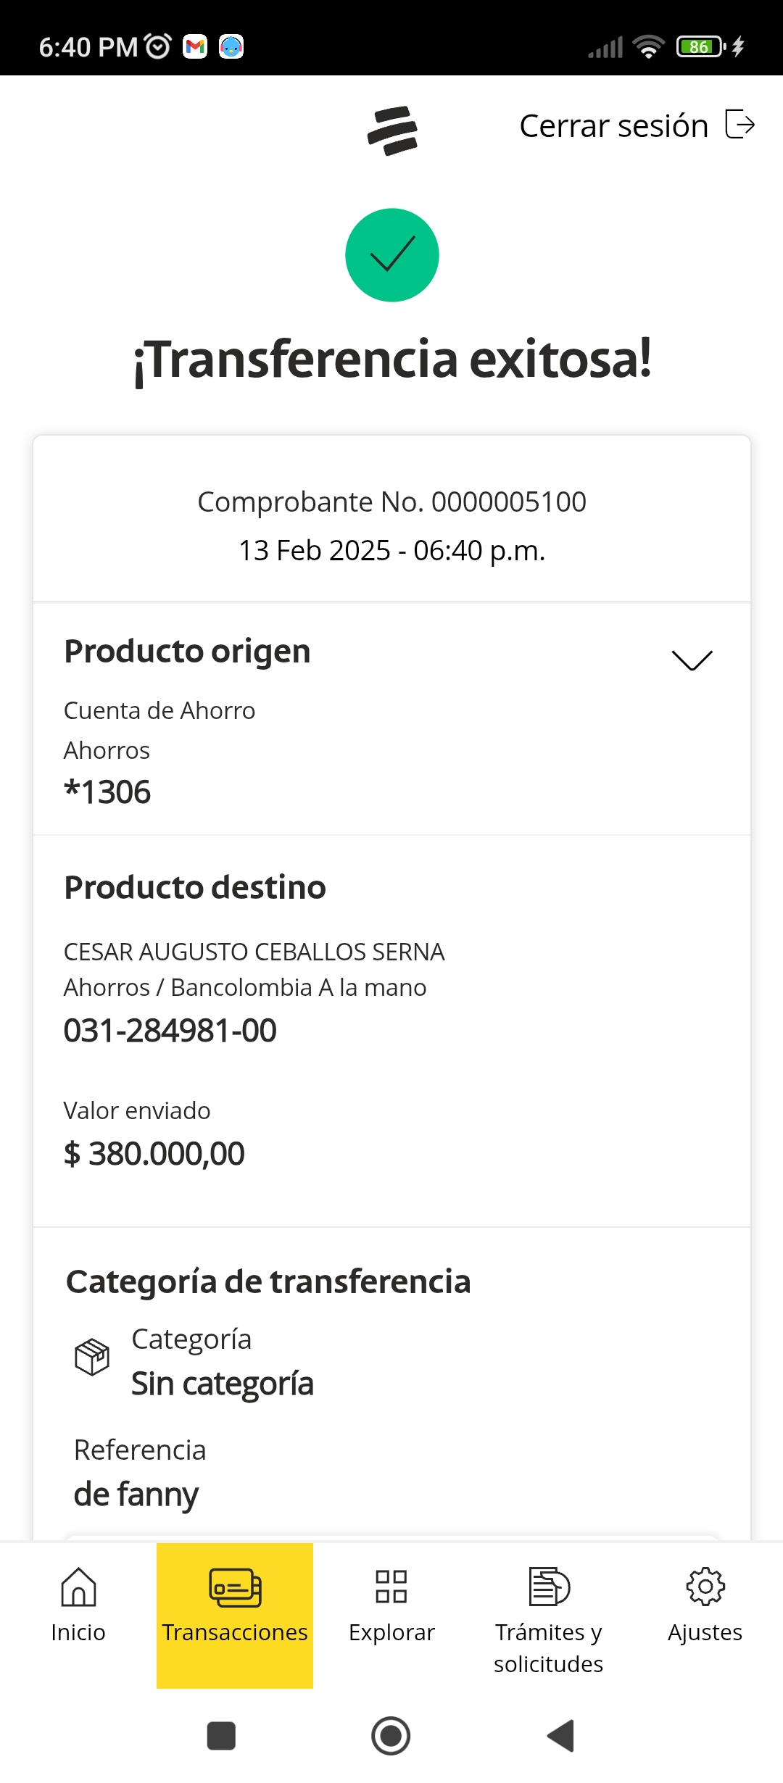
Task: Tap the category box icon
Action: [x=92, y=1357]
